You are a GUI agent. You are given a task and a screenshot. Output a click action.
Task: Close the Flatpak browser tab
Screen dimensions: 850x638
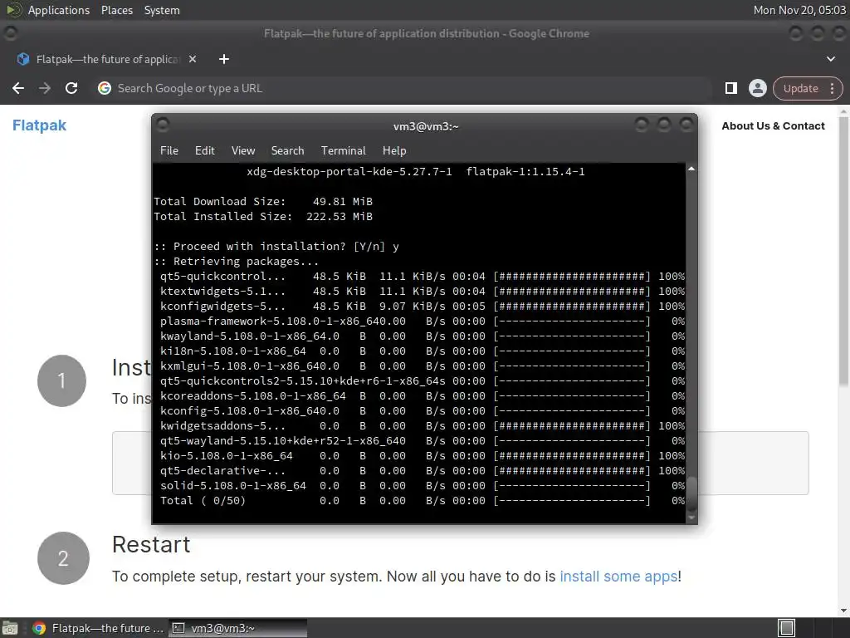[193, 59]
